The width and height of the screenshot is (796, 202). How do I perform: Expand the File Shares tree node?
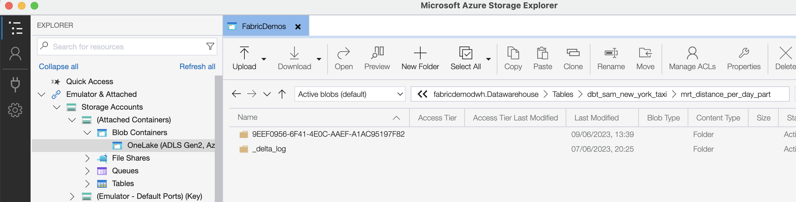pos(87,158)
